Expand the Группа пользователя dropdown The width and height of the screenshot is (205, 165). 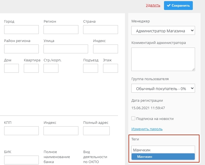pos(163,88)
